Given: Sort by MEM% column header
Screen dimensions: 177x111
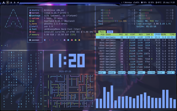Looking at the screenshot, I should [164, 35].
